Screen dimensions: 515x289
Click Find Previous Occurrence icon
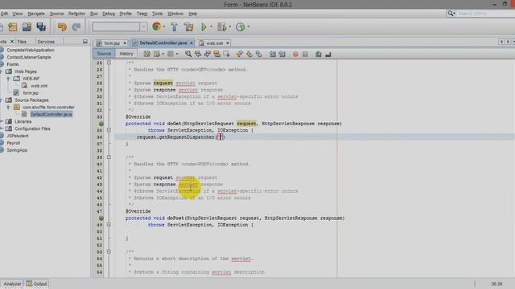(x=198, y=54)
